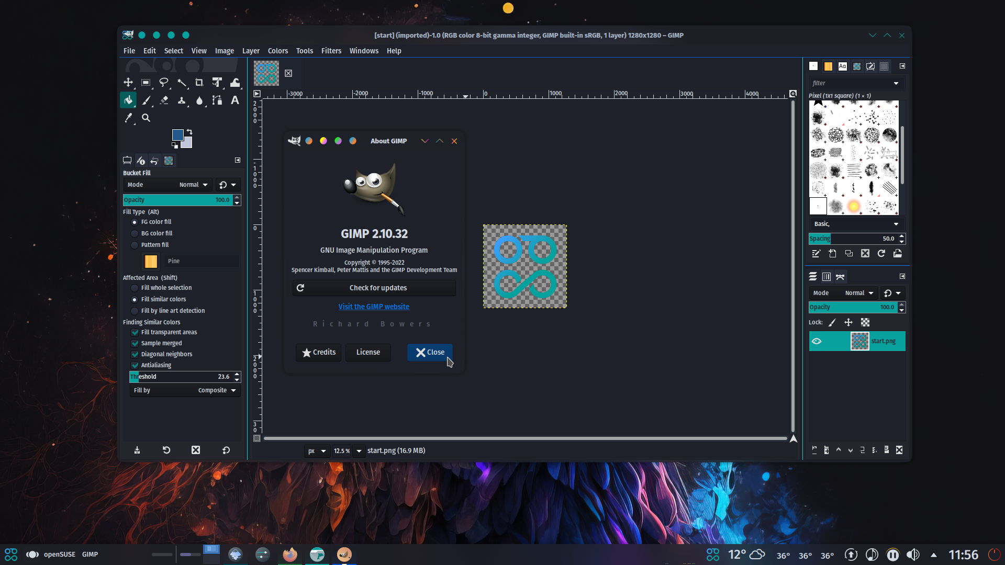Open the px unit dropdown in status bar
This screenshot has width=1005, height=565.
pyautogui.click(x=317, y=451)
